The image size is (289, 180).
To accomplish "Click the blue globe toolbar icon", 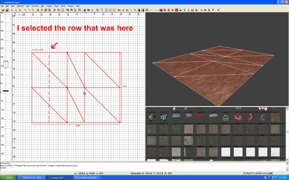I will [x=85, y=10].
